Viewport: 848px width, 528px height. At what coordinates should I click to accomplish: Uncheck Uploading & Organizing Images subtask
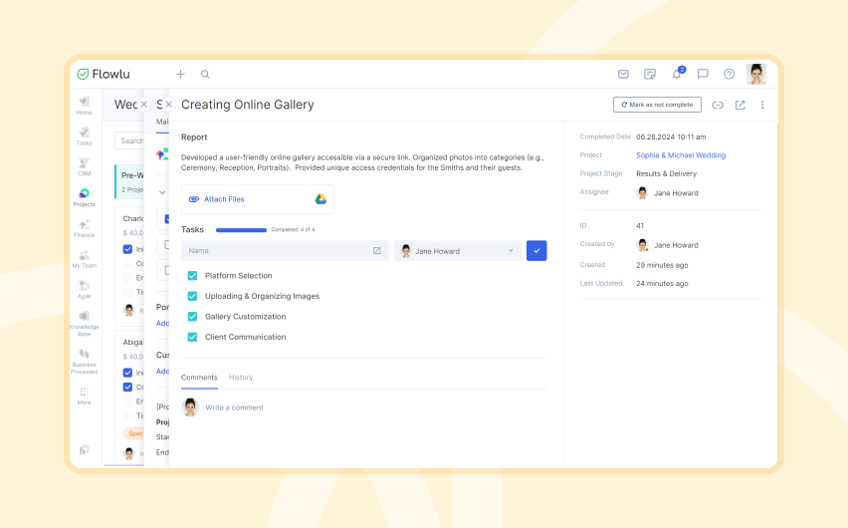point(192,296)
